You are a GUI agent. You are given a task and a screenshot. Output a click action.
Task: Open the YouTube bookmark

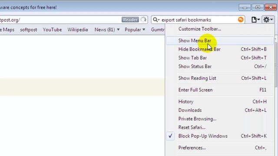pos(52,29)
